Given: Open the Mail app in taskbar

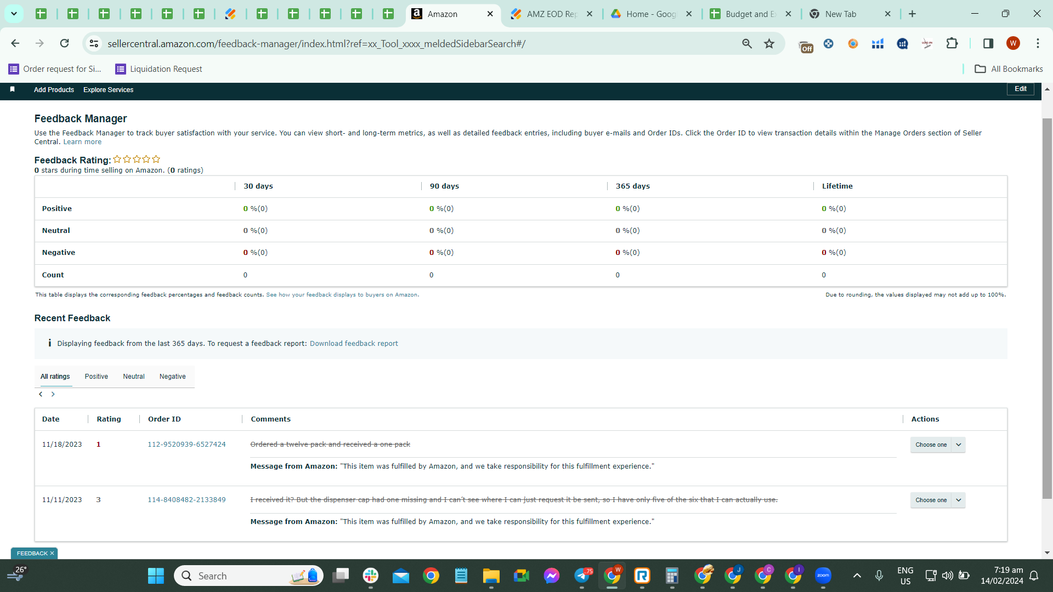Looking at the screenshot, I should tap(401, 576).
